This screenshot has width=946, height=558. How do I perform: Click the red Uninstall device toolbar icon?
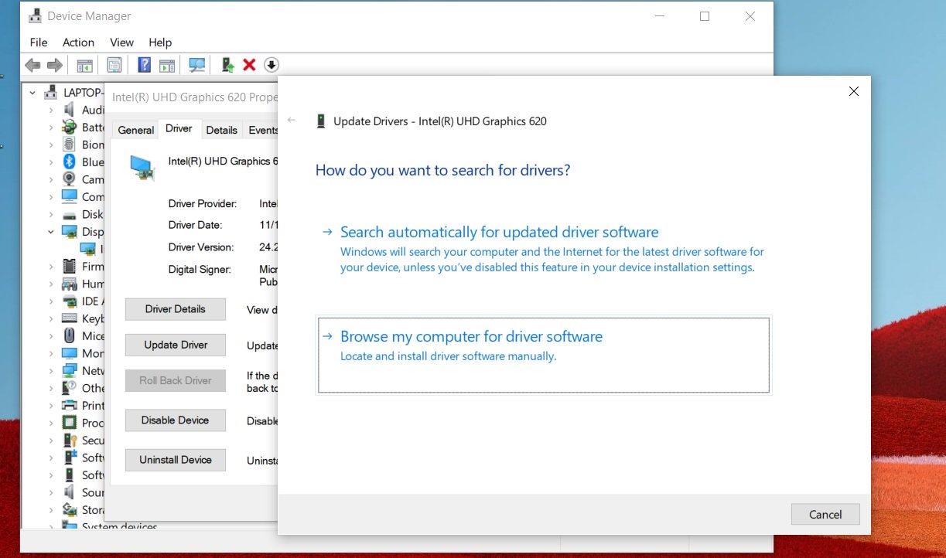point(248,65)
